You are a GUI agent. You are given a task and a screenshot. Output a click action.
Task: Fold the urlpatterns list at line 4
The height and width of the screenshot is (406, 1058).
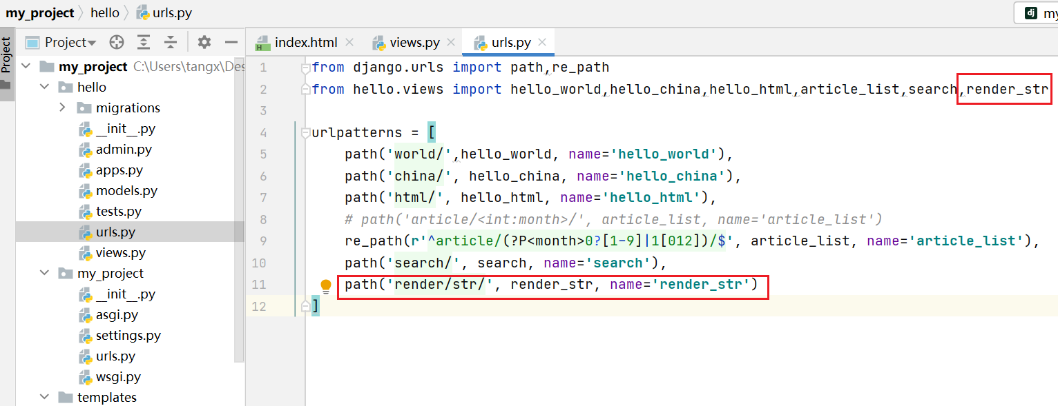pyautogui.click(x=306, y=133)
